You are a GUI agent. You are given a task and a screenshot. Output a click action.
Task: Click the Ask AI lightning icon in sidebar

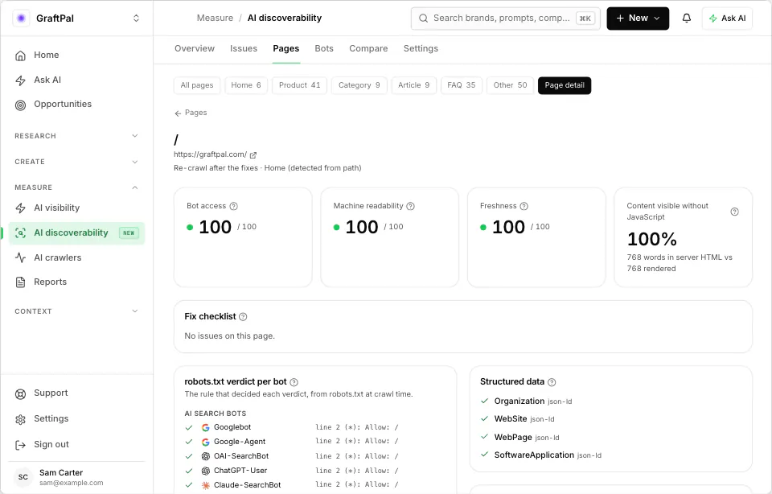pos(20,80)
